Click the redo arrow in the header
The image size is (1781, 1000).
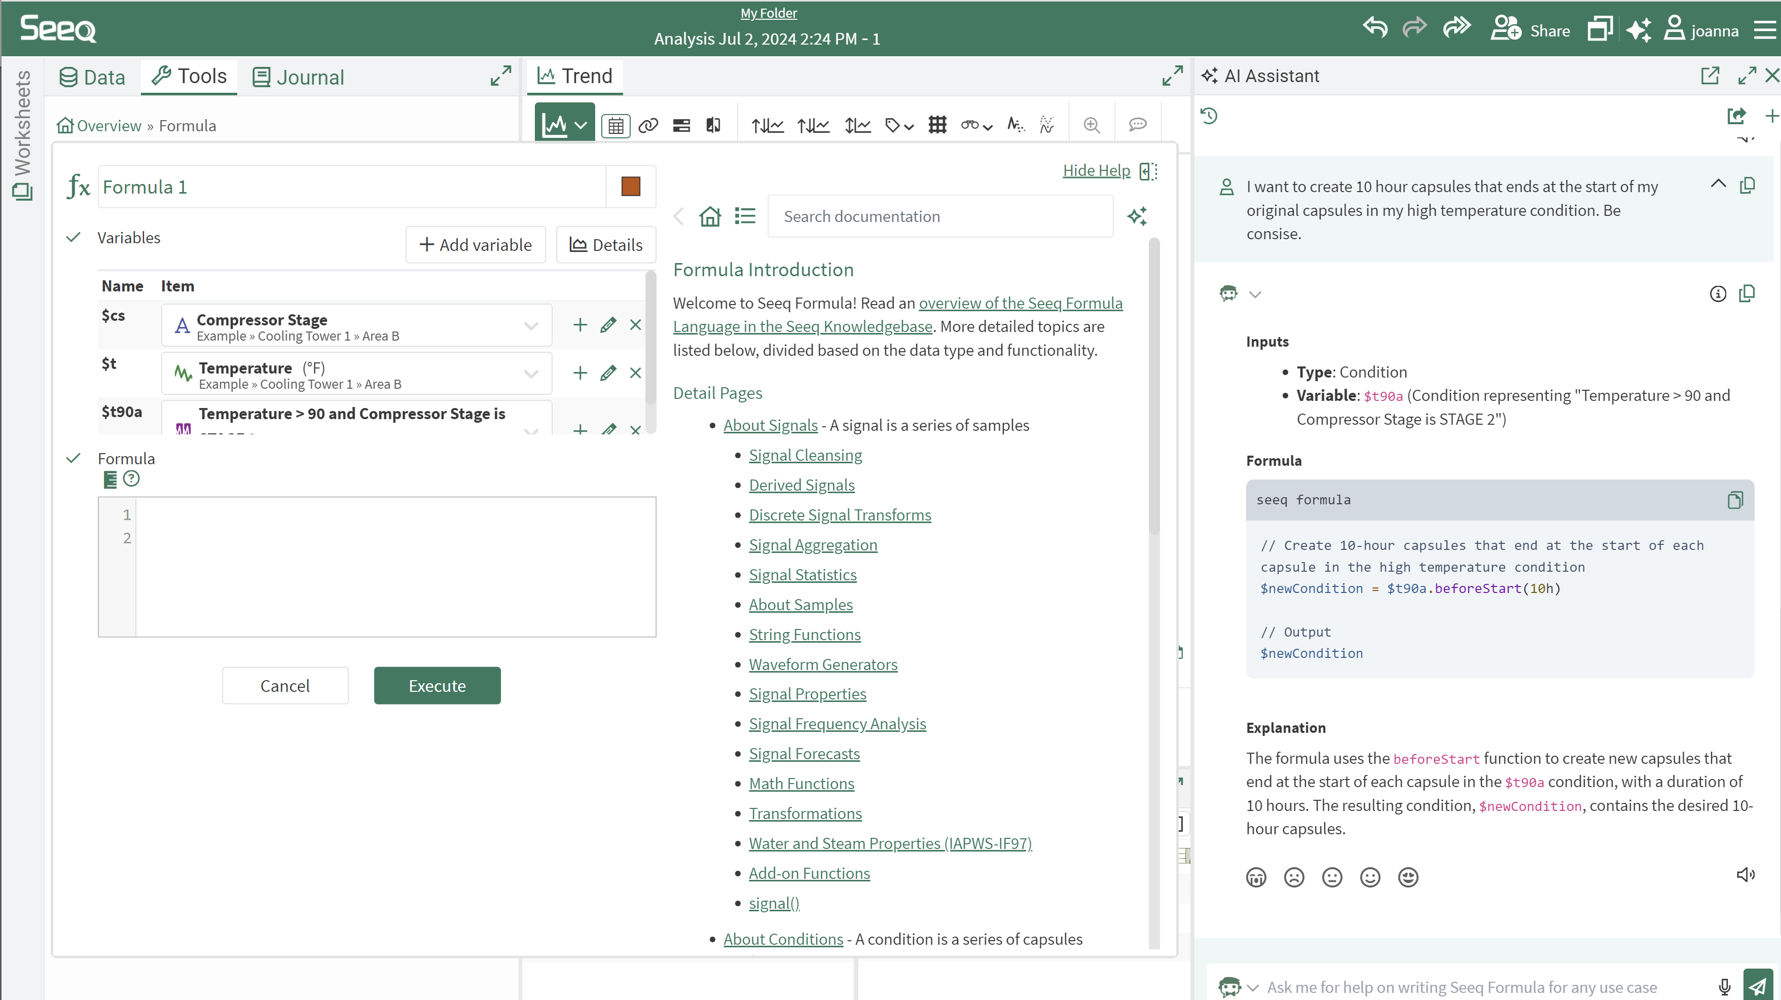point(1414,28)
